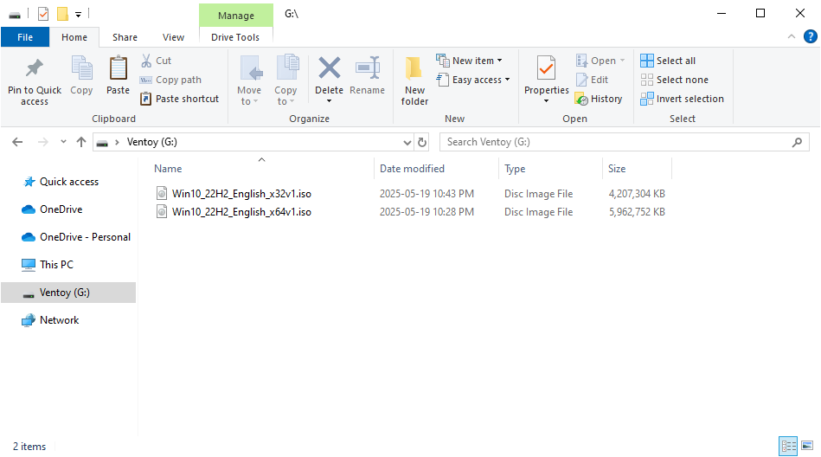The height and width of the screenshot is (457, 821).
Task: Click the Move to icon
Action: pyautogui.click(x=250, y=68)
